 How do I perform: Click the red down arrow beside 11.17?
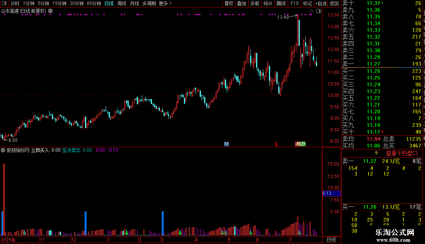[382, 132]
